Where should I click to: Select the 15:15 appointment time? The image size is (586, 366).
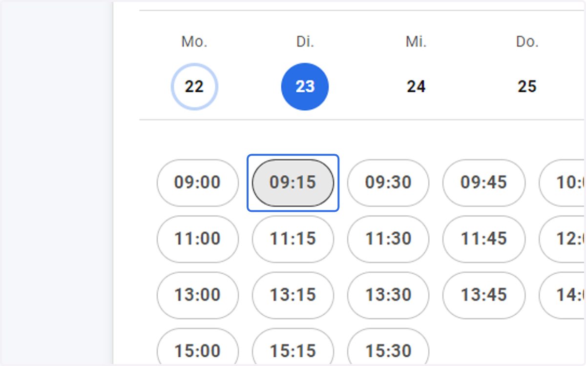click(x=293, y=347)
